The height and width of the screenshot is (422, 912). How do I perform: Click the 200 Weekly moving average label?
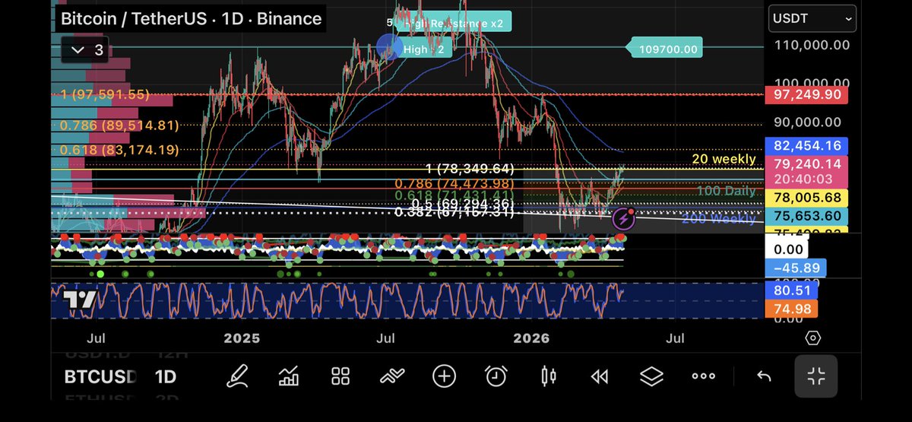tap(719, 219)
